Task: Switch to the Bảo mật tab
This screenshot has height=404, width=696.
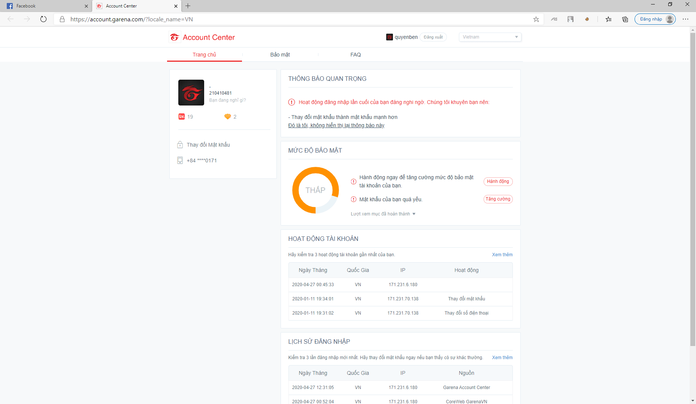Action: [x=280, y=55]
